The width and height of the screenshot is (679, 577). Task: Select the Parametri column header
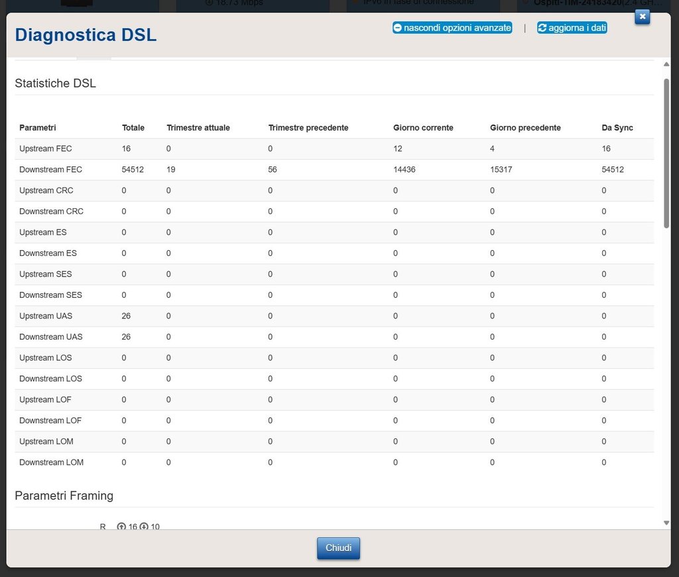[x=38, y=127]
